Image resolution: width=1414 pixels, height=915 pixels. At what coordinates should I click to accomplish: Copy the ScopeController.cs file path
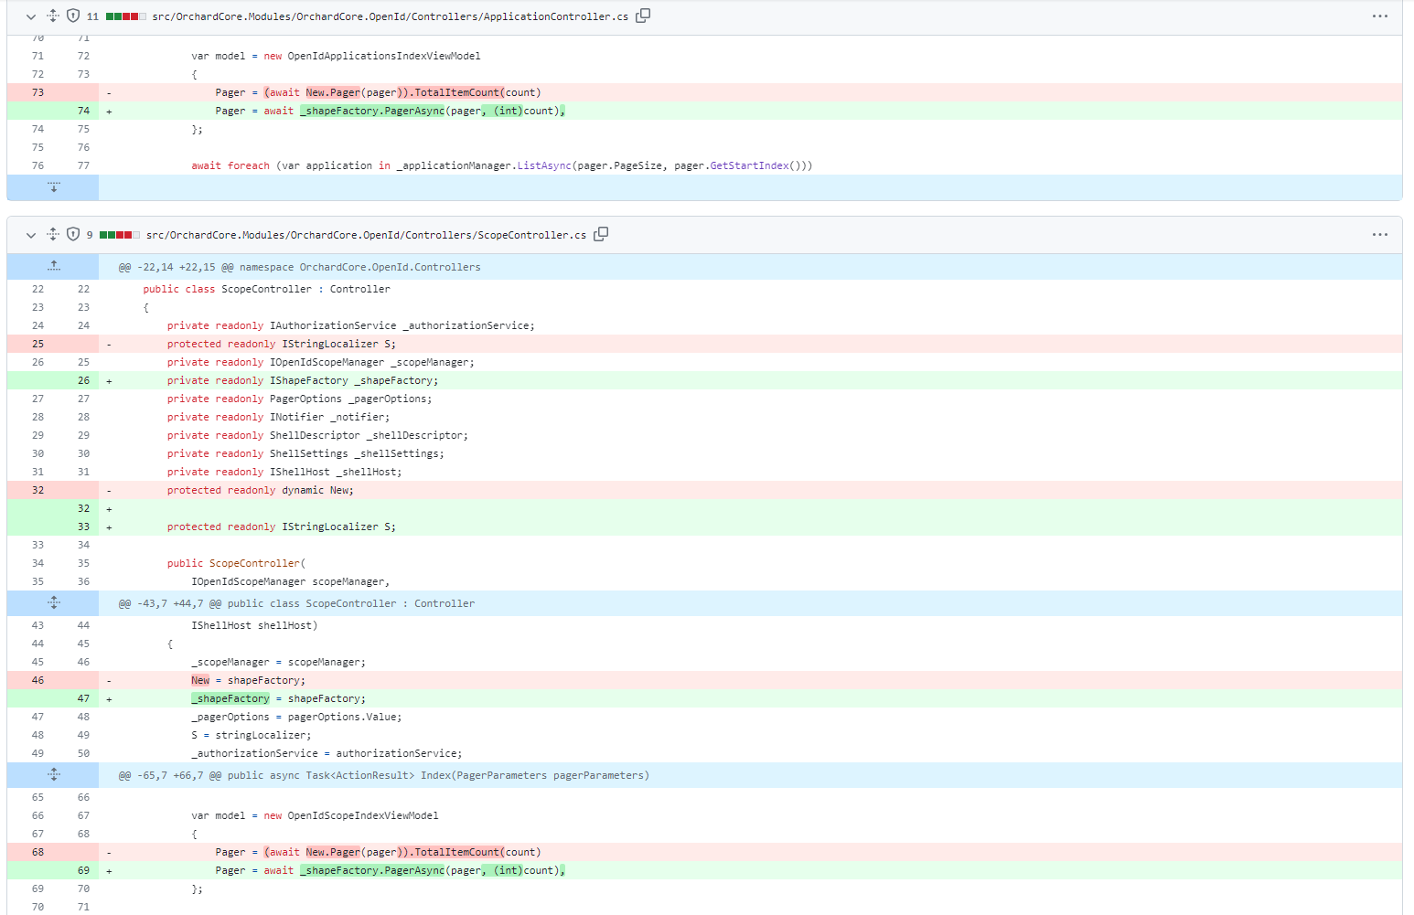601,234
